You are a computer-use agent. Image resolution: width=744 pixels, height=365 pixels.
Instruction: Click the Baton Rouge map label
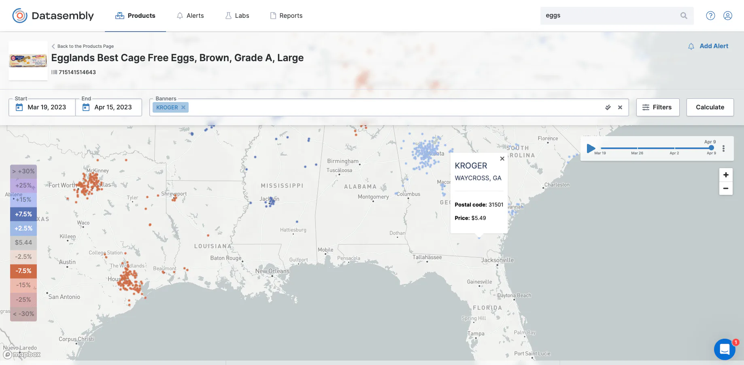point(226,258)
